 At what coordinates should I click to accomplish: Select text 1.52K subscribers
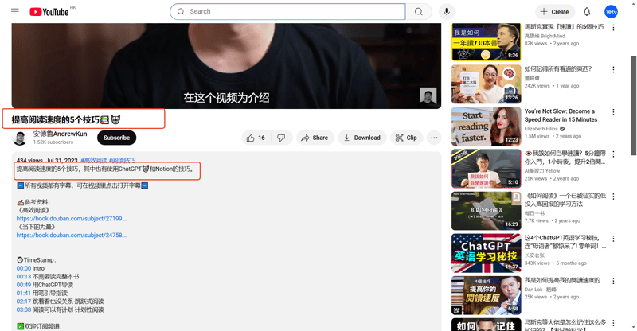[x=53, y=142]
